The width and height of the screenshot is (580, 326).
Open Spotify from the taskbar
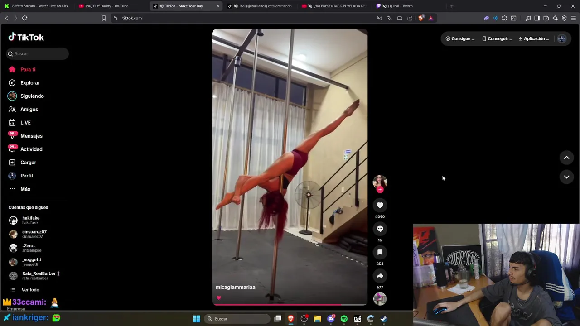(344, 319)
